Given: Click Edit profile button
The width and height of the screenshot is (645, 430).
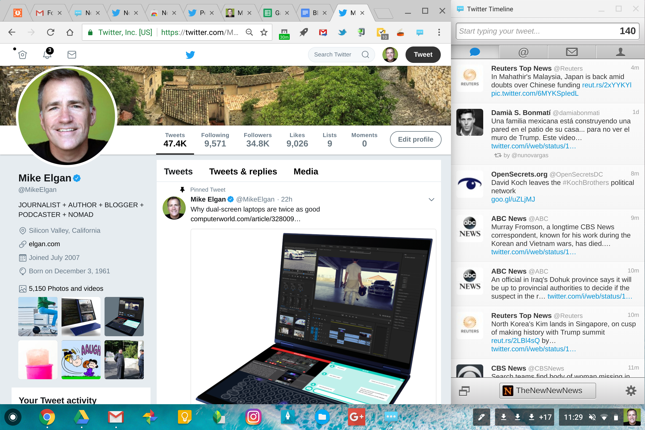Looking at the screenshot, I should 415,139.
